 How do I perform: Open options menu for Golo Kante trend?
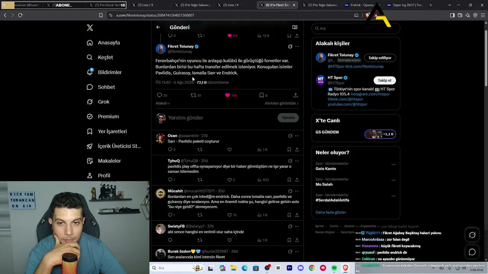393,165
